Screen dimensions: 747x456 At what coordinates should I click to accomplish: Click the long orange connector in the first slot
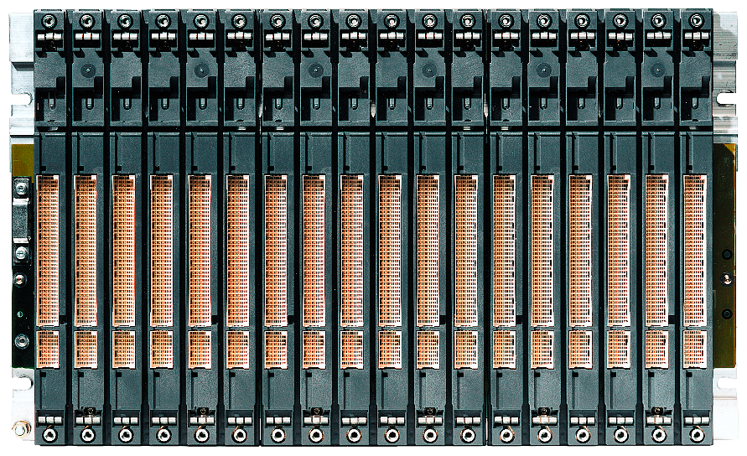click(49, 250)
